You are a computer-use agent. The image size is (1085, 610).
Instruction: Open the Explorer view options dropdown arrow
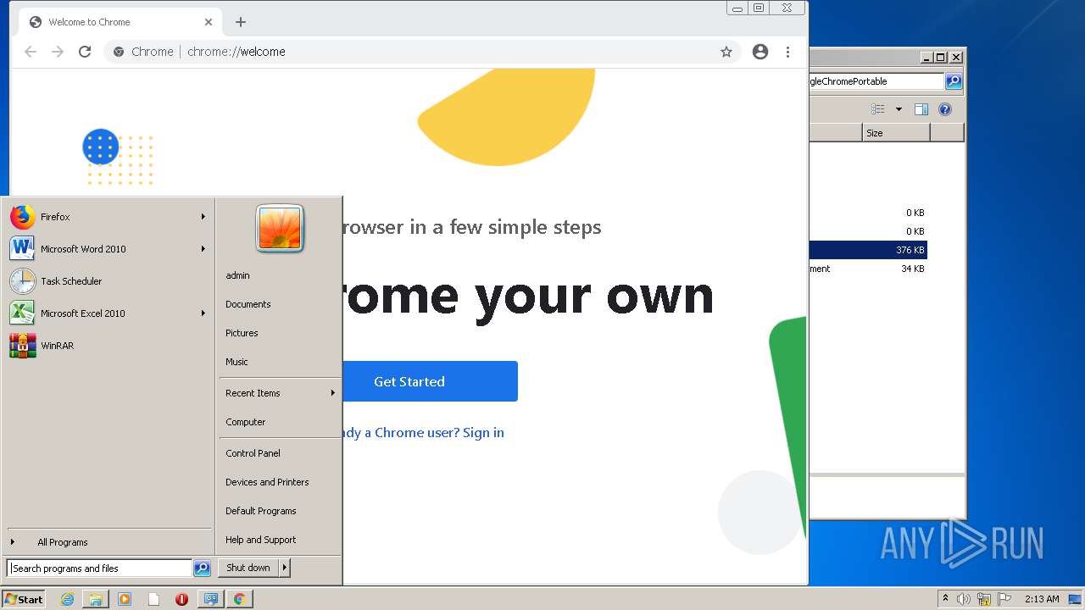[899, 109]
